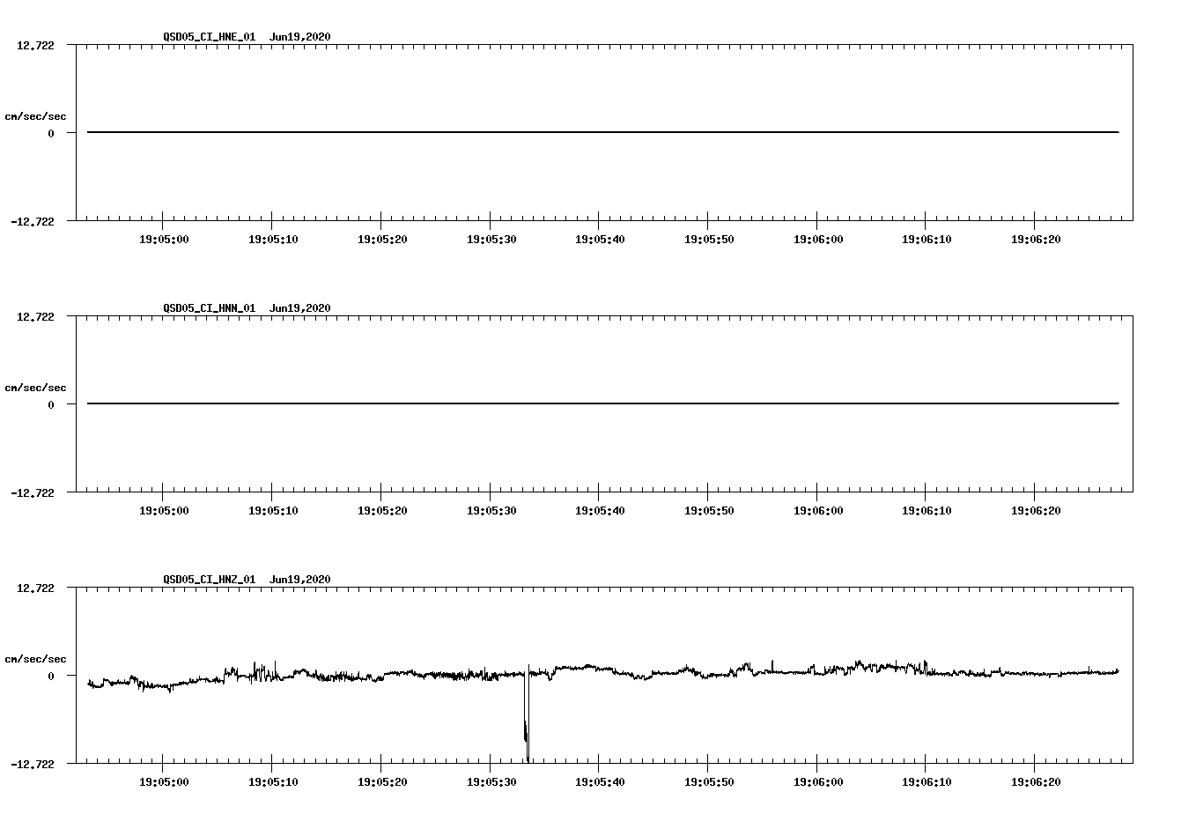The width and height of the screenshot is (1196, 814).
Task: Click the zero label on HNZ axis
Action: point(51,677)
